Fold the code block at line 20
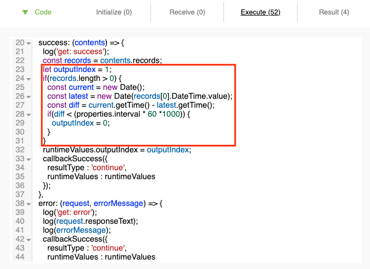Image resolution: width=370 pixels, height=269 pixels. (28, 44)
